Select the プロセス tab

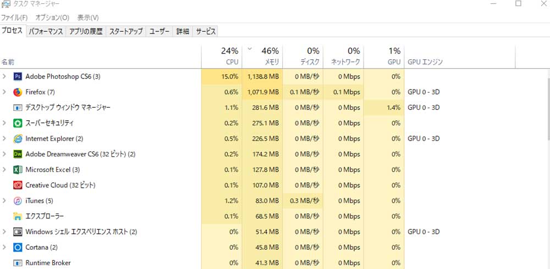pos(13,31)
